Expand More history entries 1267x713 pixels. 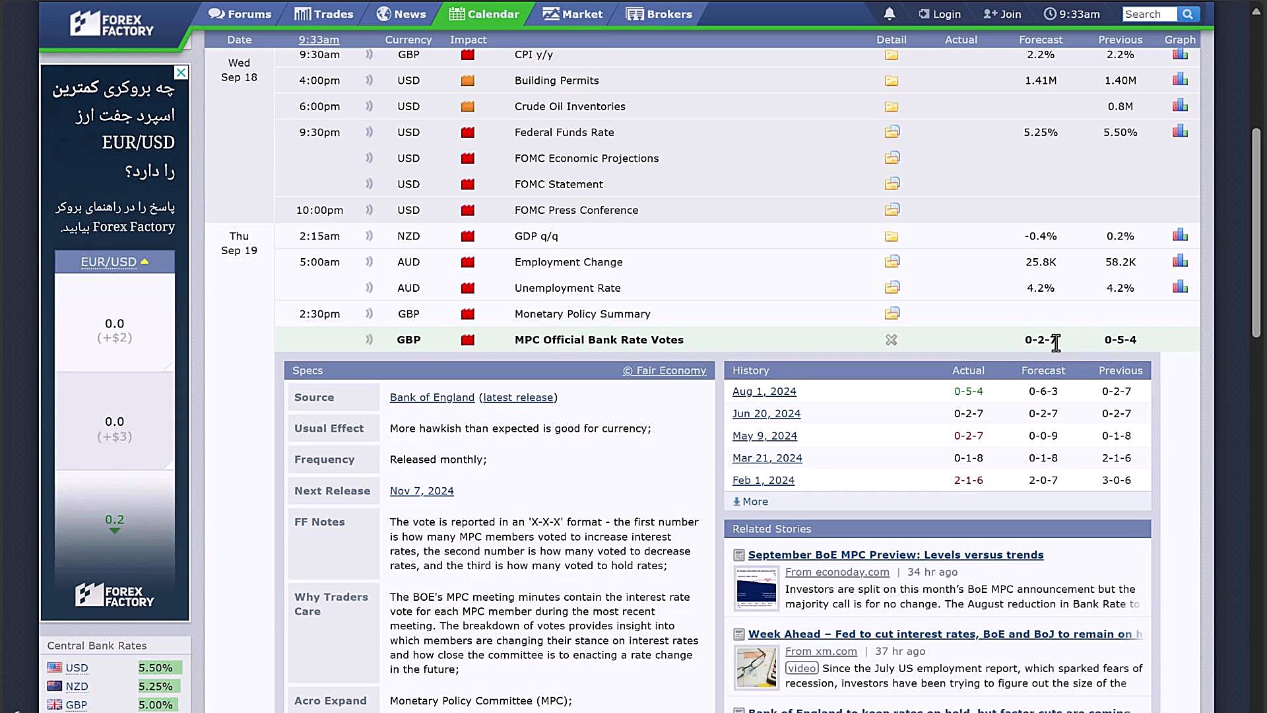click(750, 502)
